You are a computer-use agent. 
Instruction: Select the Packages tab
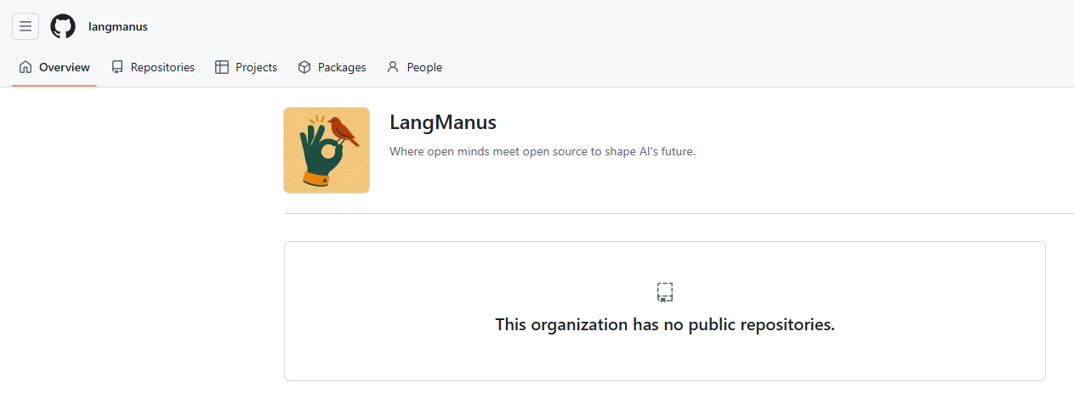click(x=342, y=67)
